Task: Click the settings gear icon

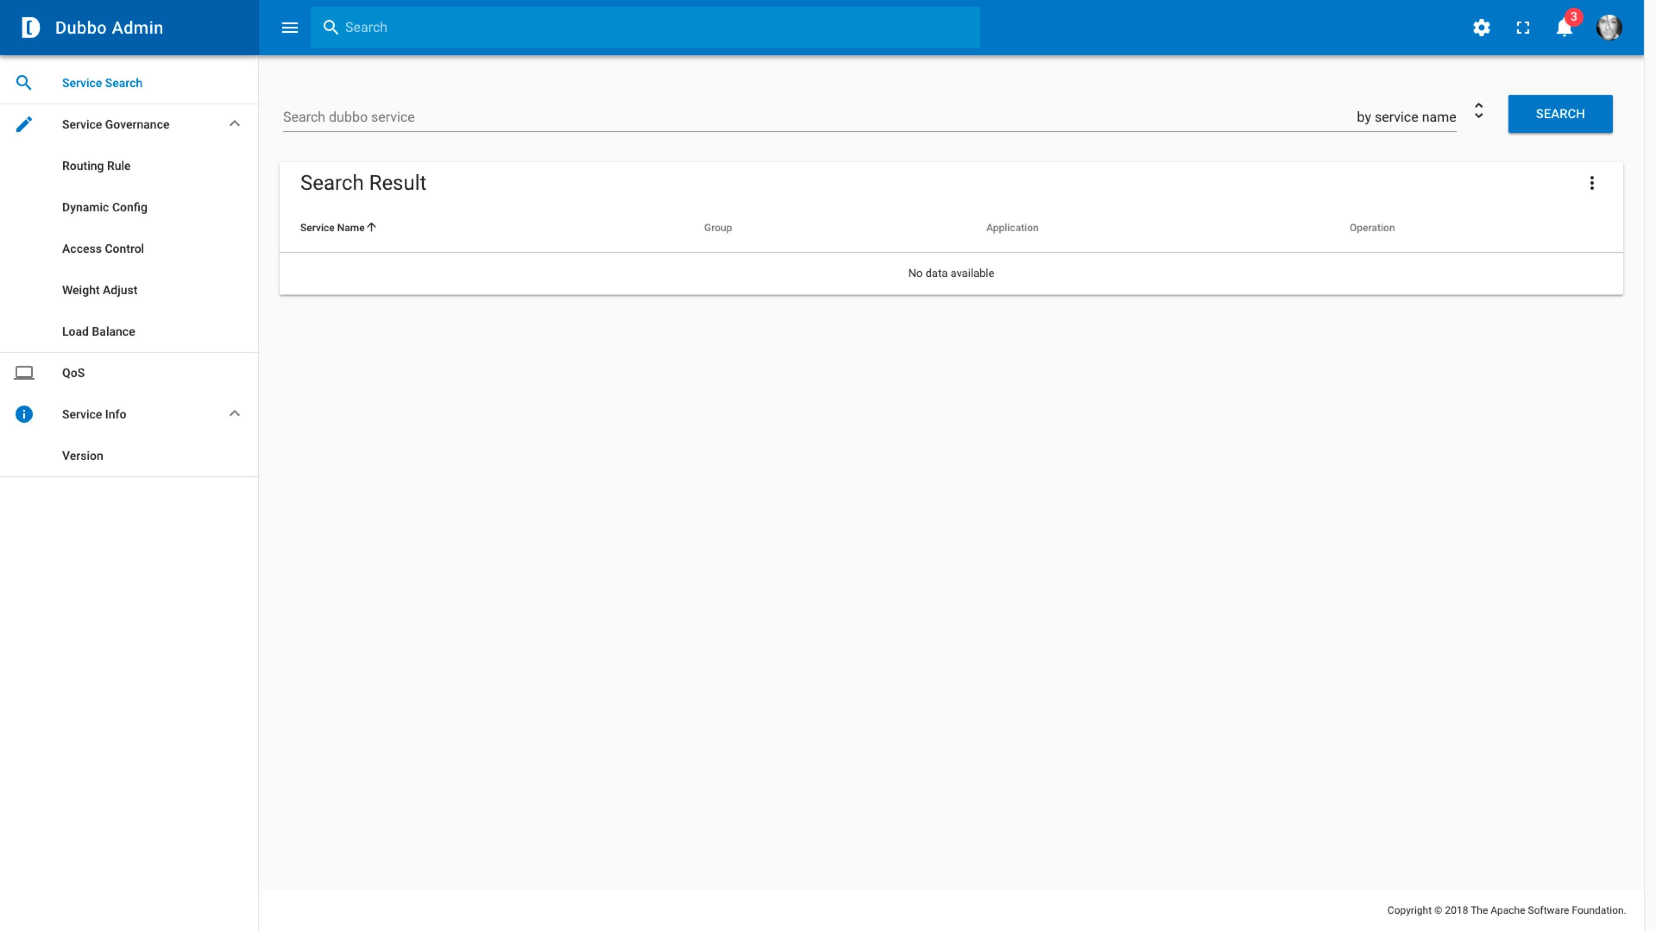Action: (1482, 27)
